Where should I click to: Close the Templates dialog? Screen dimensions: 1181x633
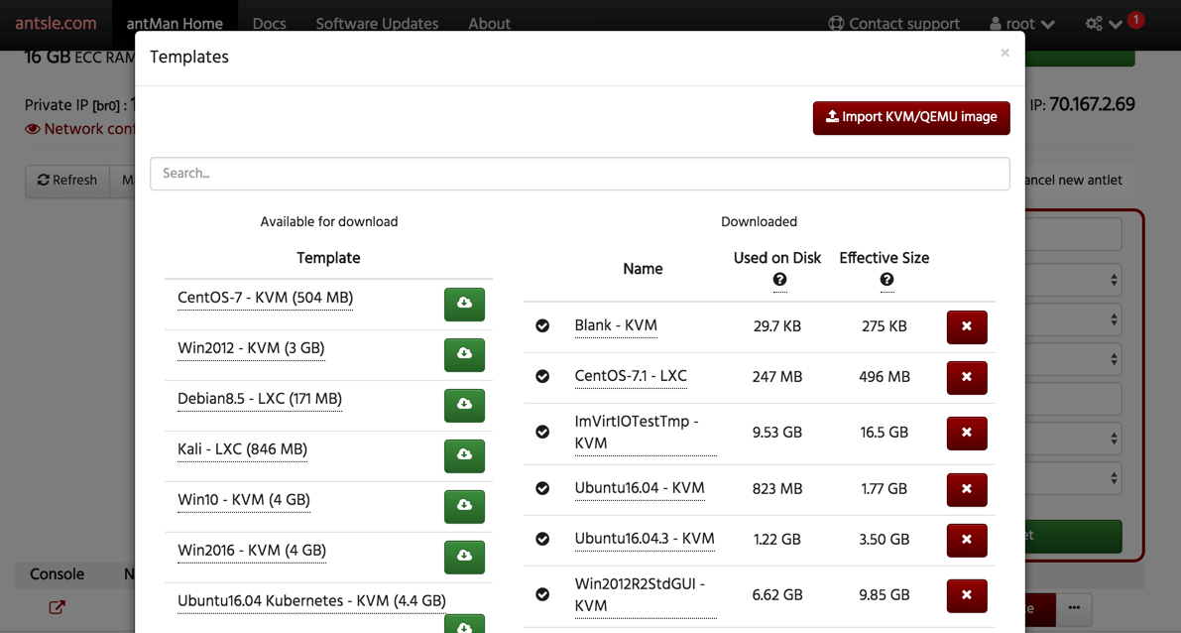[1004, 53]
